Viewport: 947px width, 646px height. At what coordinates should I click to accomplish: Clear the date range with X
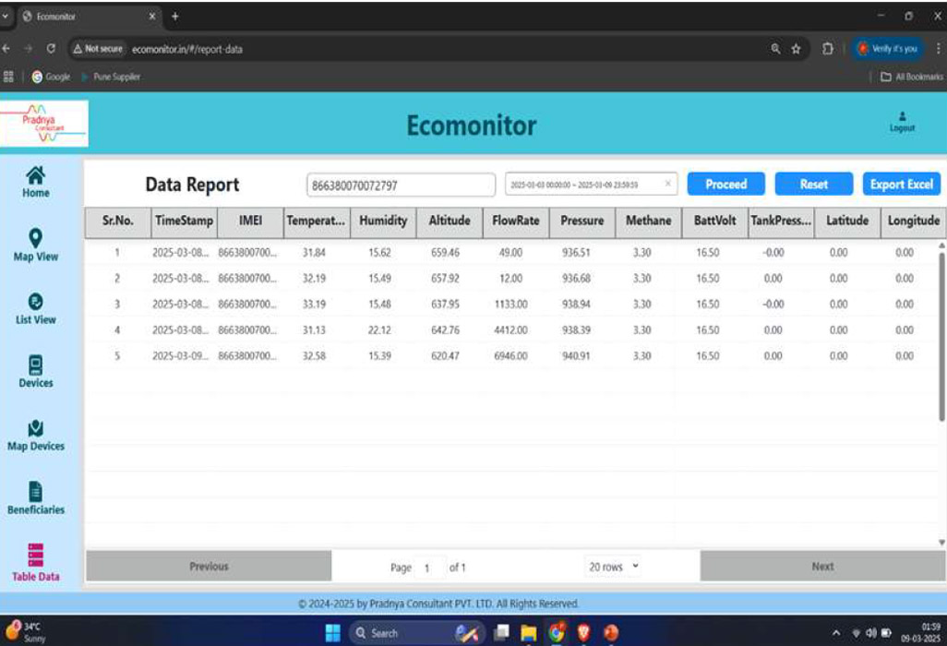(x=668, y=184)
